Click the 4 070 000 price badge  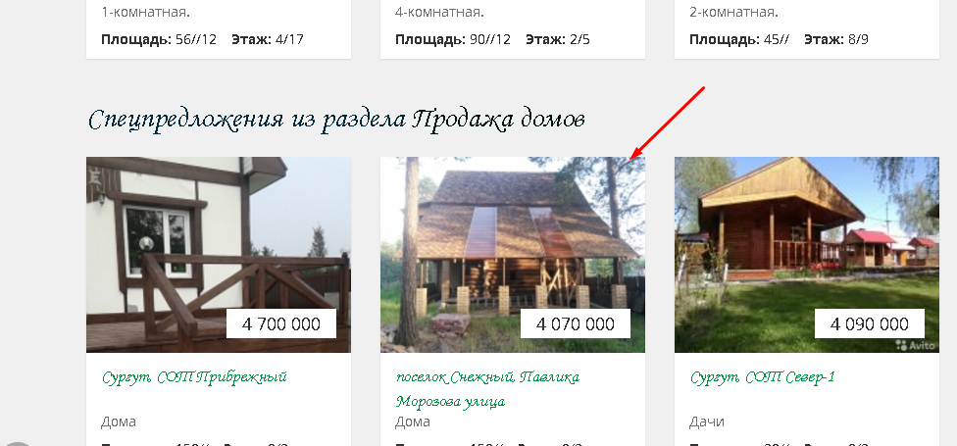tap(576, 323)
